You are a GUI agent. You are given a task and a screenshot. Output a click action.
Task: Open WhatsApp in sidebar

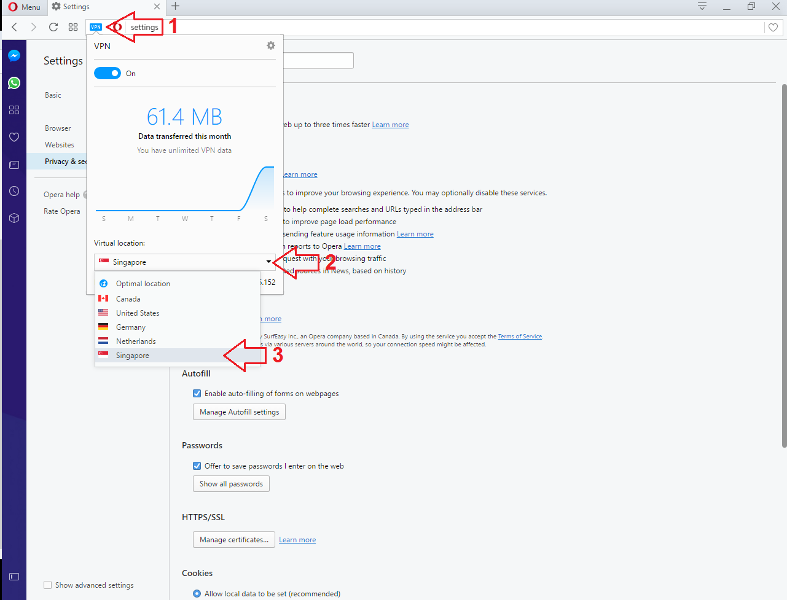pyautogui.click(x=14, y=83)
